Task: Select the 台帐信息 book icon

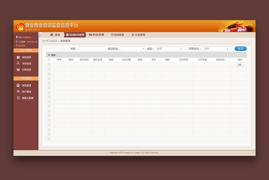Action: click(x=18, y=70)
